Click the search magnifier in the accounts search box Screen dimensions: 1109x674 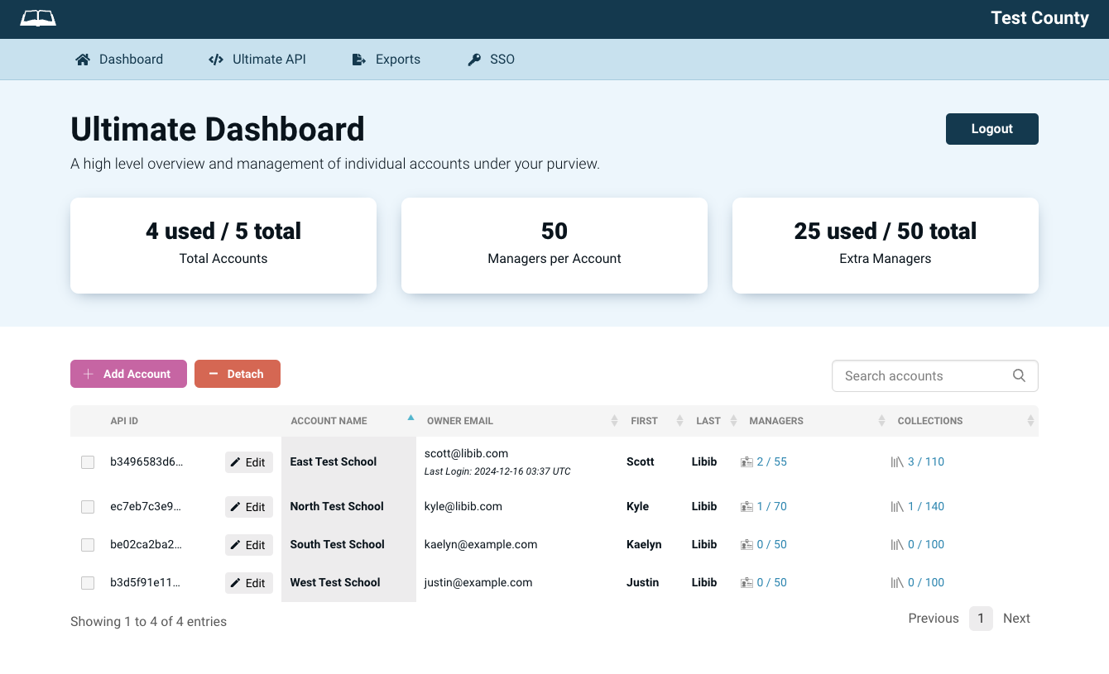(1019, 375)
